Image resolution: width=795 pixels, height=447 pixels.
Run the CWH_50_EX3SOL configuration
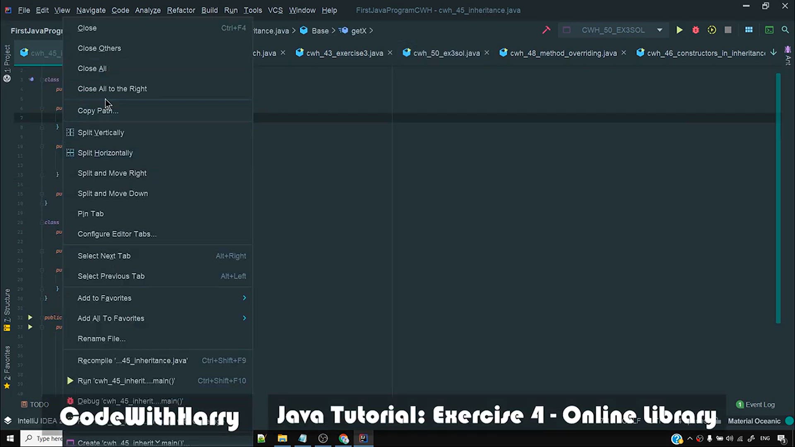(x=679, y=30)
